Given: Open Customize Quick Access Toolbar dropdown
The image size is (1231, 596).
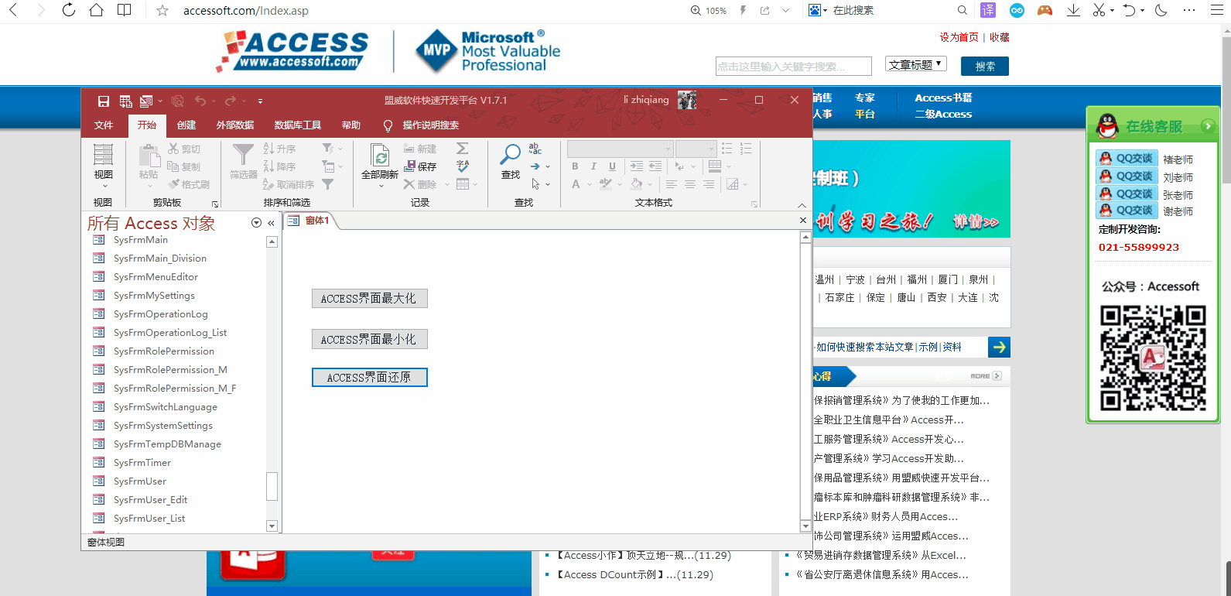Looking at the screenshot, I should [260, 101].
